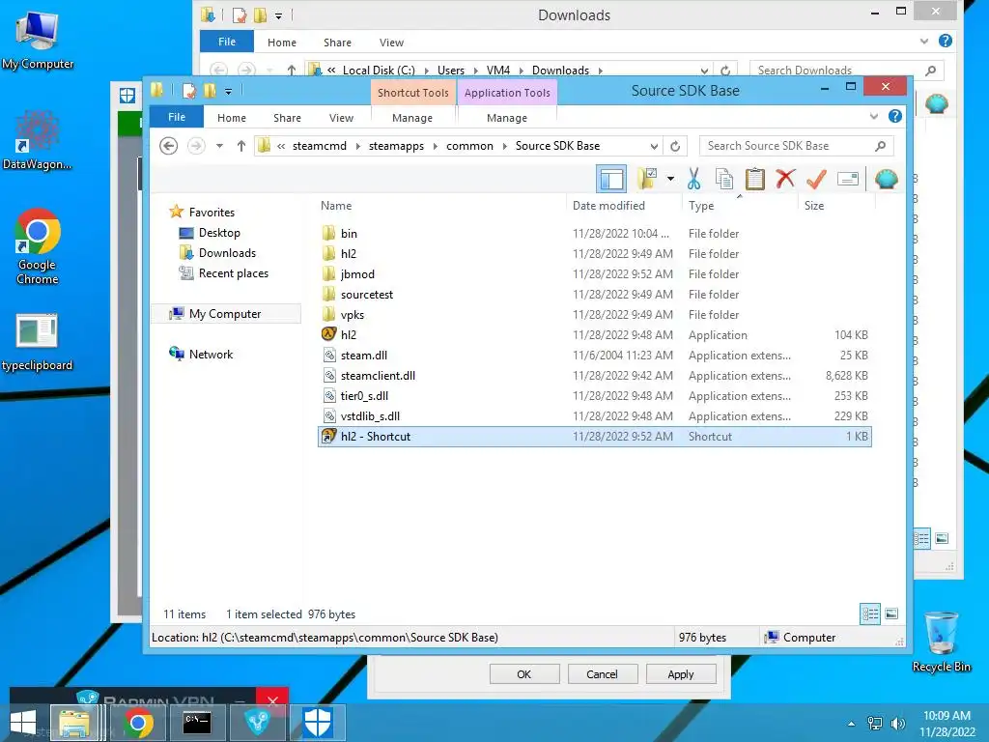The height and width of the screenshot is (742, 989).
Task: Toggle the preview pane layout icon
Action: coord(611,179)
